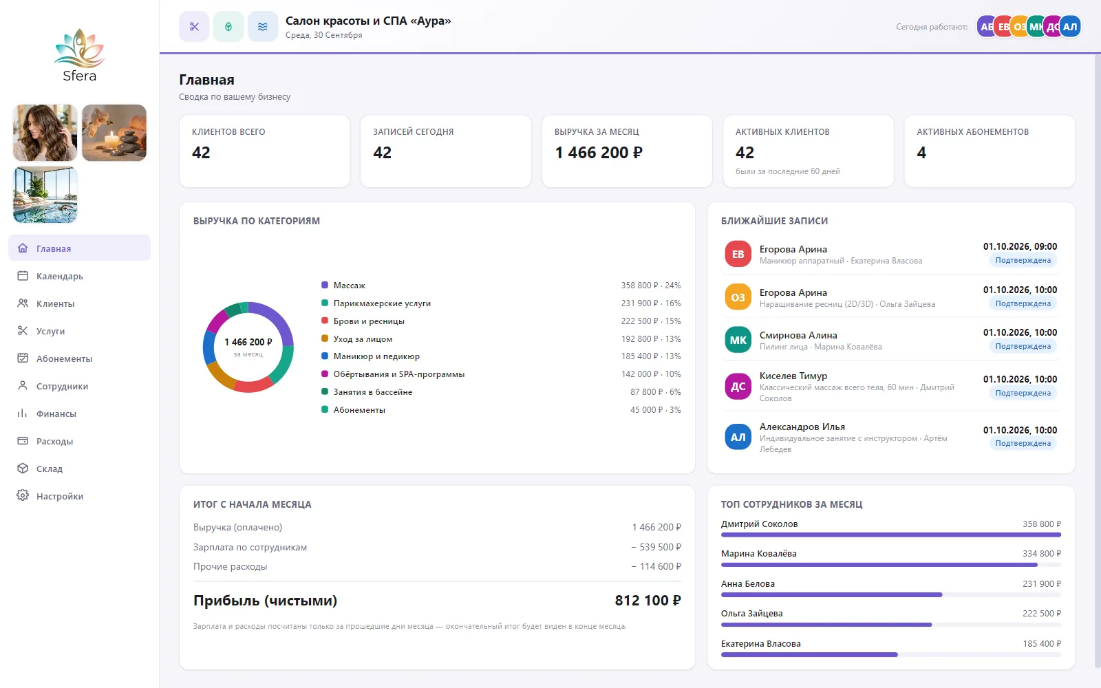Image resolution: width=1101 pixels, height=688 pixels.
Task: Click the Зарплата по сотрудникам row
Action: tap(437, 547)
